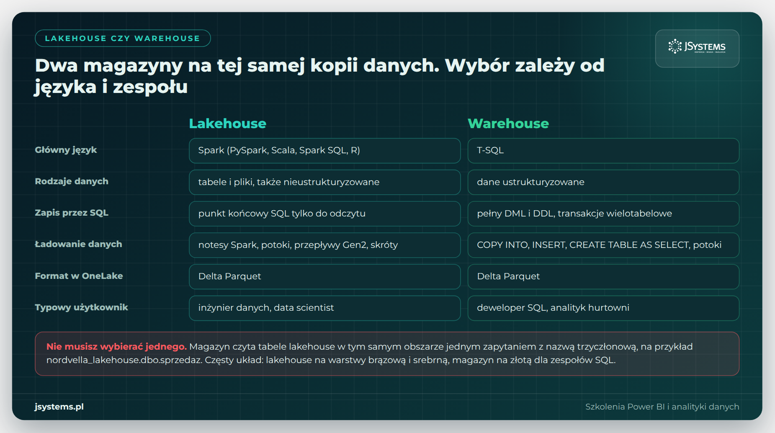Click the text 'nordvella_lakehouse.dbo.sprzedaz' in the note
The image size is (775, 433).
click(124, 360)
